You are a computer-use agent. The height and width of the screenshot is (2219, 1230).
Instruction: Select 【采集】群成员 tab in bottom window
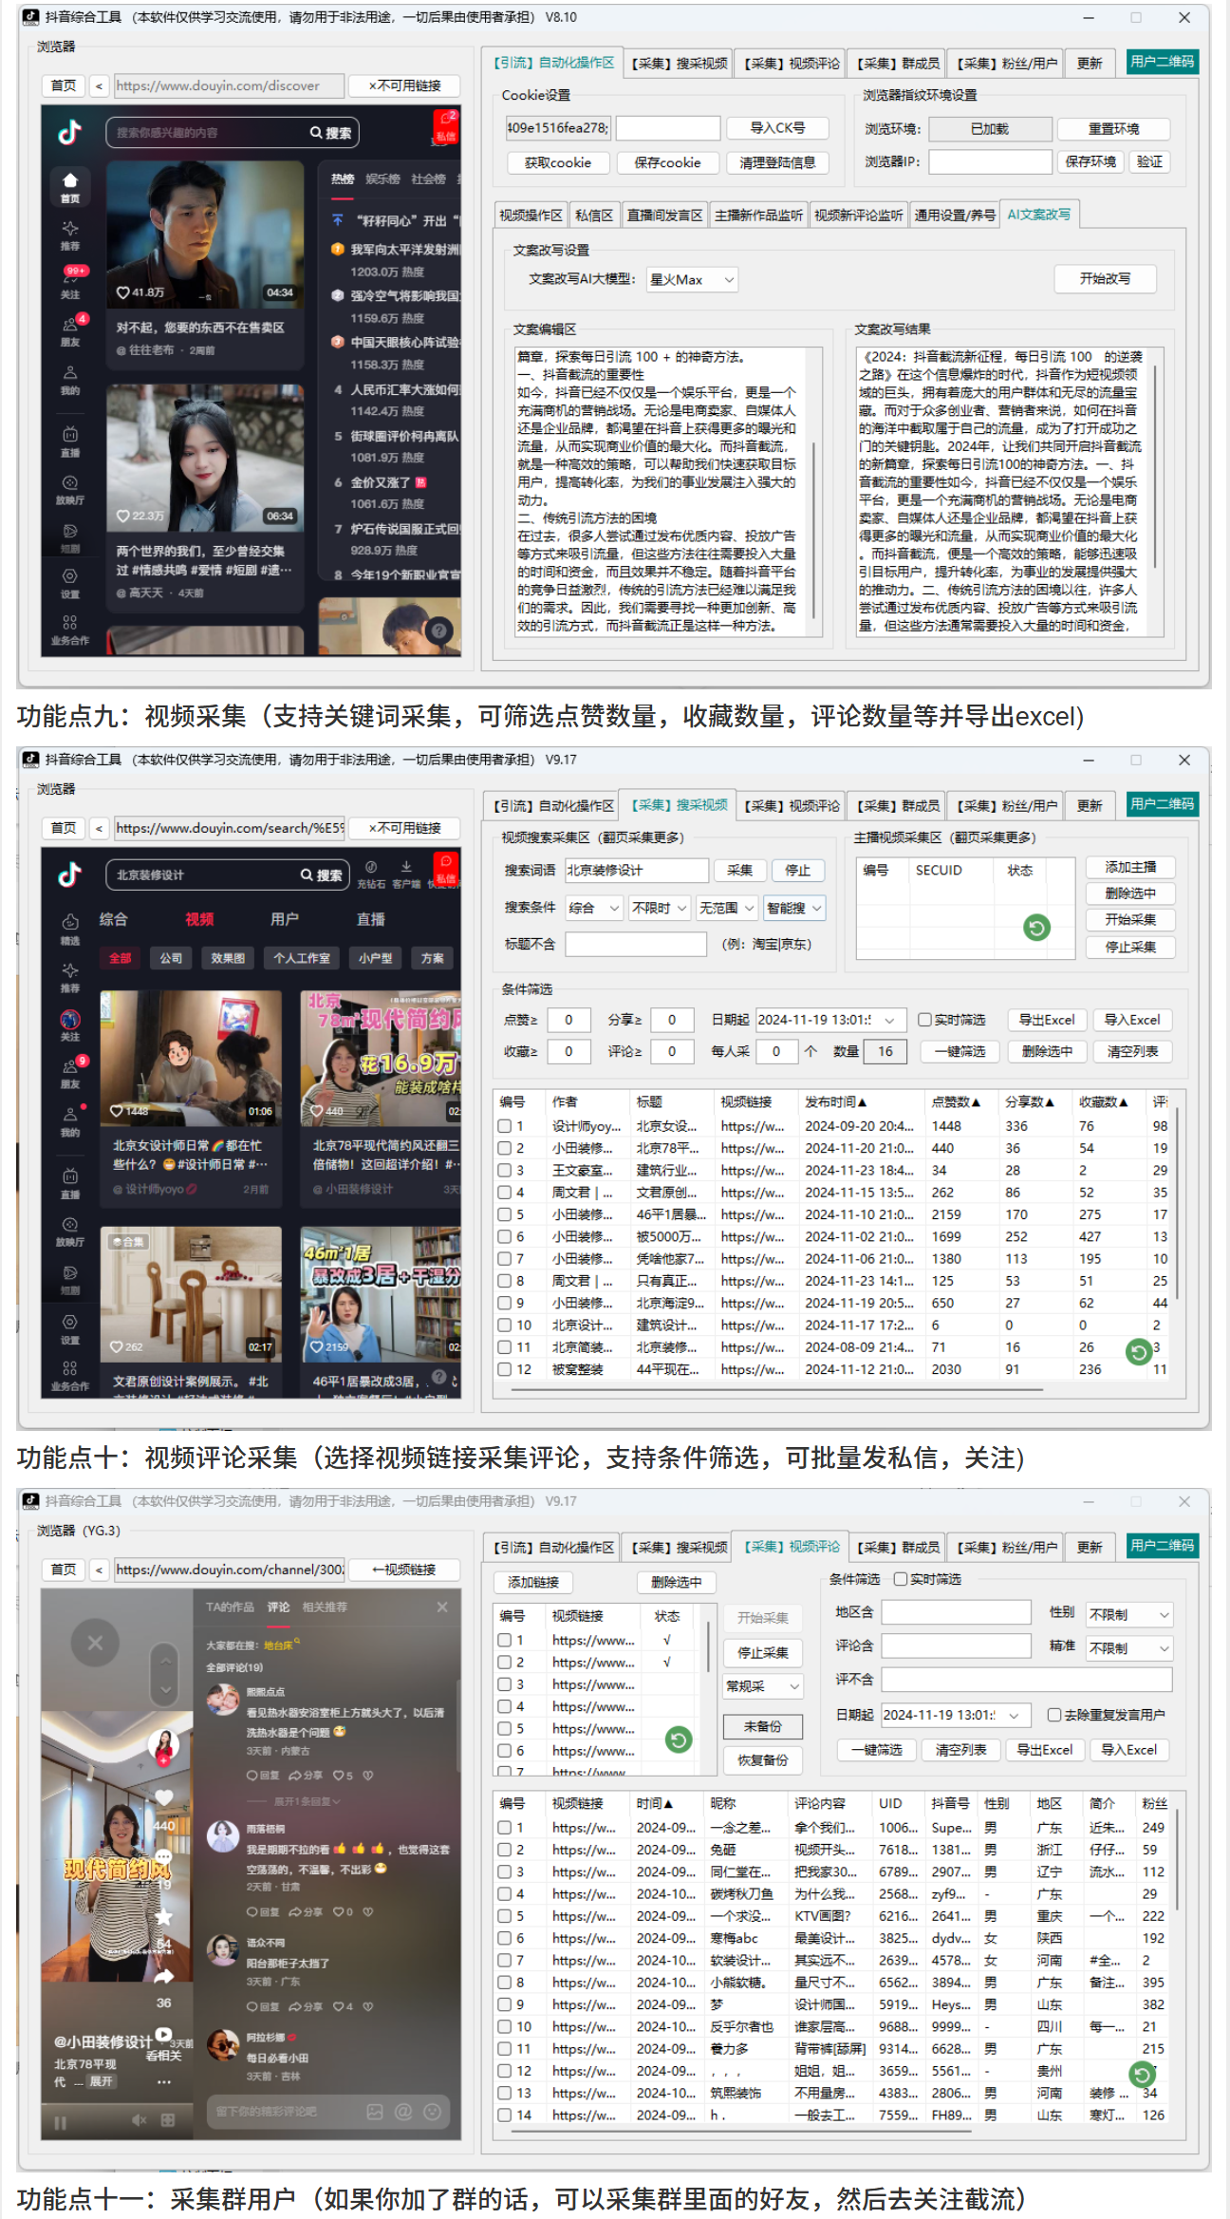pos(898,1548)
